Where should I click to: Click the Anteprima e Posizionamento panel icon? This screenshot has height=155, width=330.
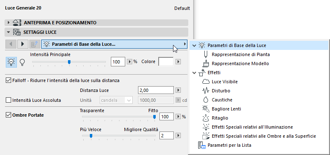(x=17, y=23)
